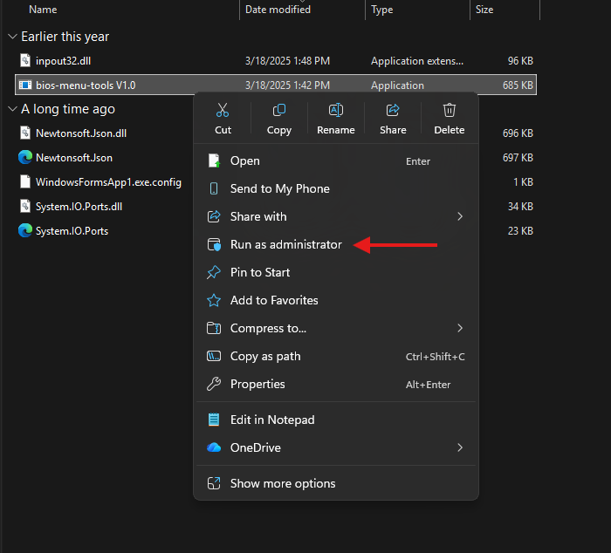Sort files by Name column header
Screen dimensions: 611x553
click(x=43, y=10)
